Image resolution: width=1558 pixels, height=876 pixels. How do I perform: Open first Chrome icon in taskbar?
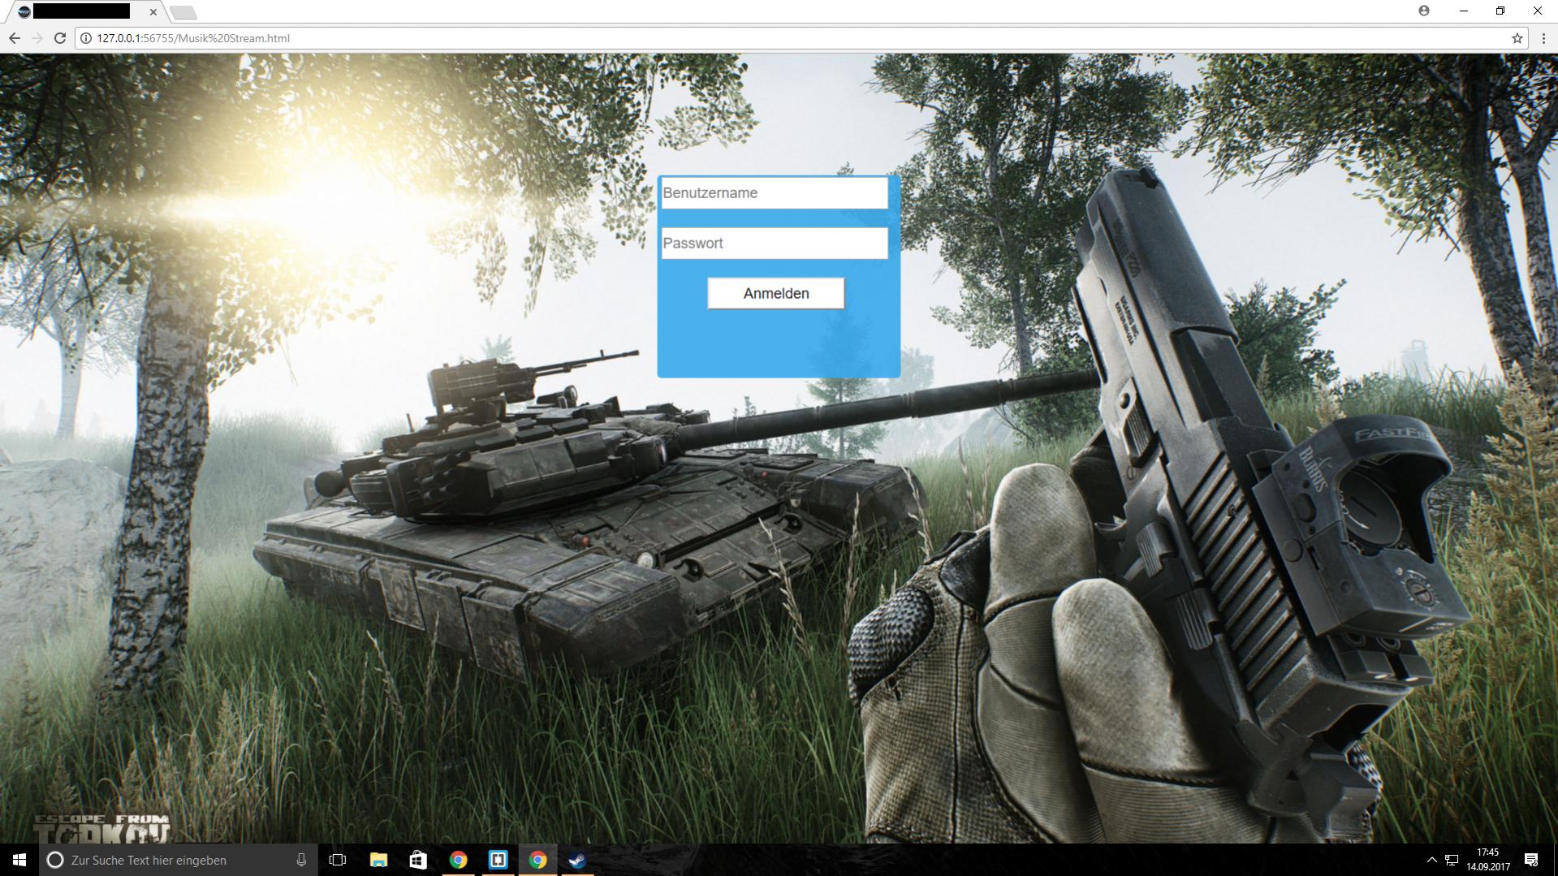pos(458,860)
